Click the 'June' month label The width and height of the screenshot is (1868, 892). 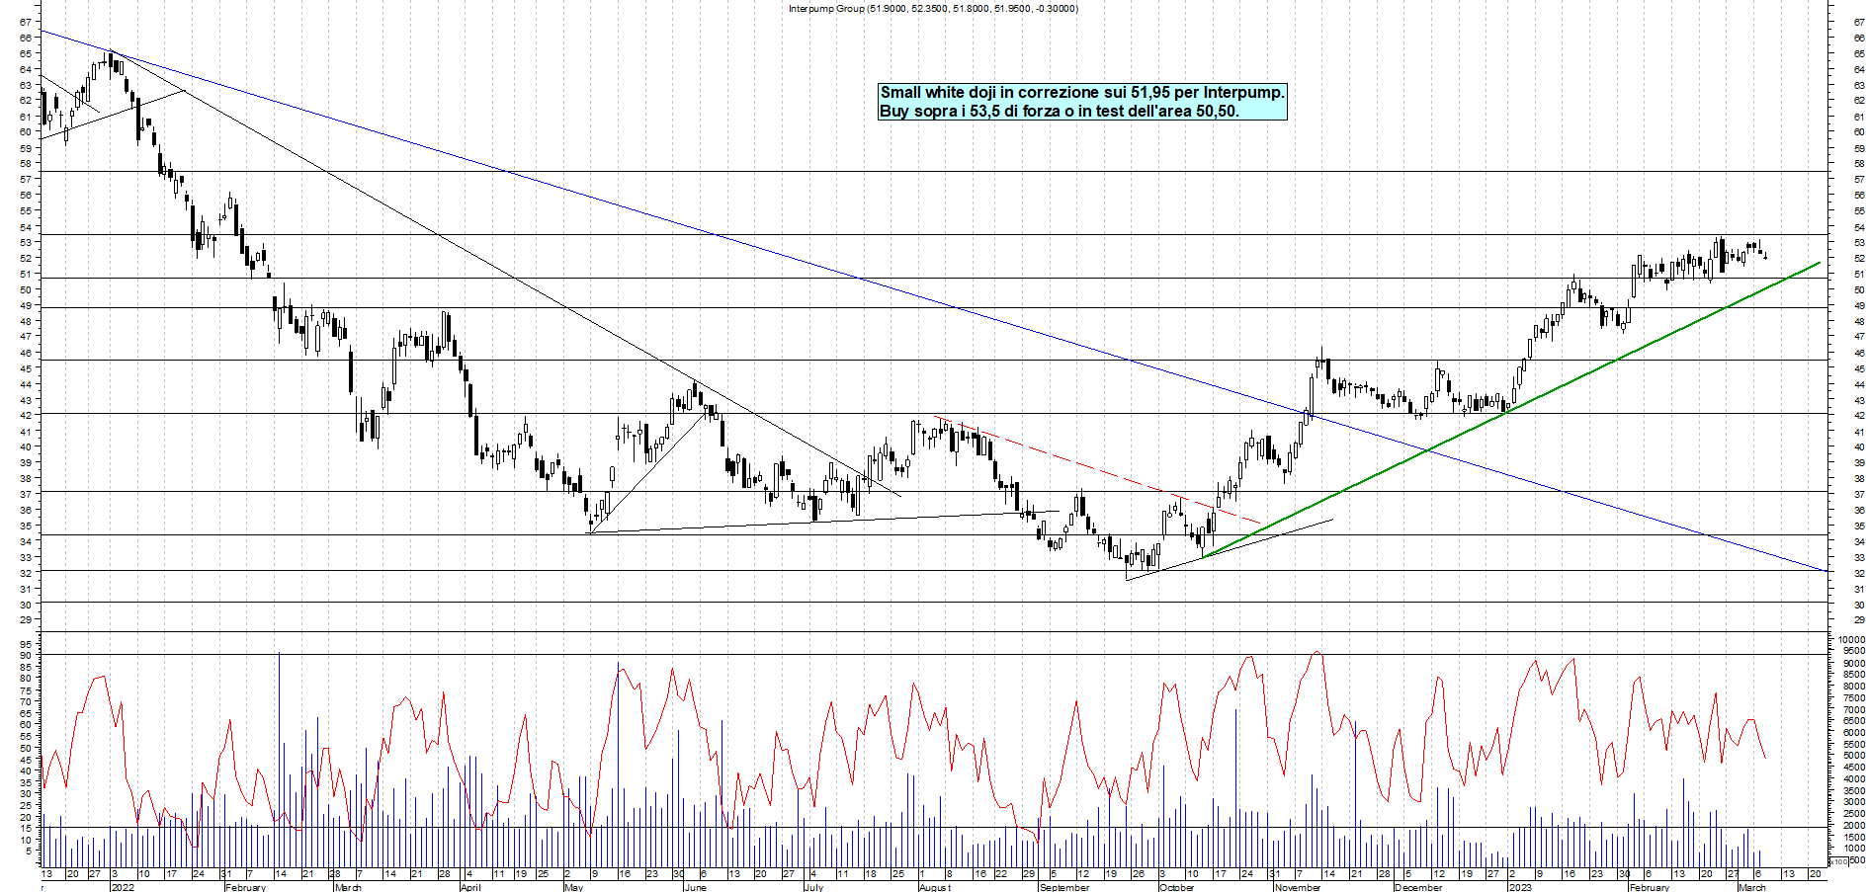(x=695, y=887)
